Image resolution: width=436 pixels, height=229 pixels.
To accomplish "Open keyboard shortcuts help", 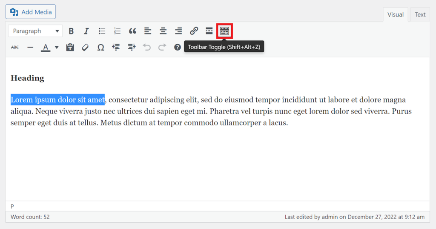I will click(x=178, y=47).
